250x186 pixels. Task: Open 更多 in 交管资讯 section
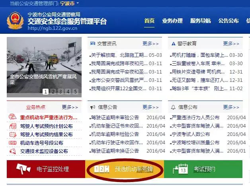150,44
